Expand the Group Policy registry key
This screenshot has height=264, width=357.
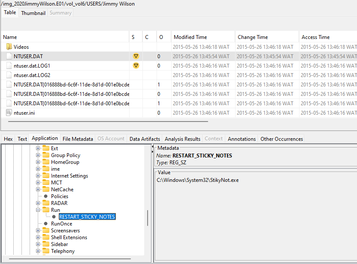[x=38, y=155]
